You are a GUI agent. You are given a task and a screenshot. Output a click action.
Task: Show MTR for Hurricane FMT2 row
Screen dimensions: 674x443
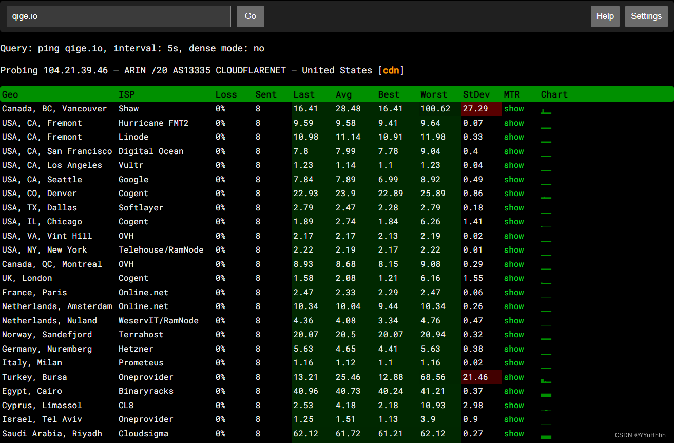click(514, 123)
